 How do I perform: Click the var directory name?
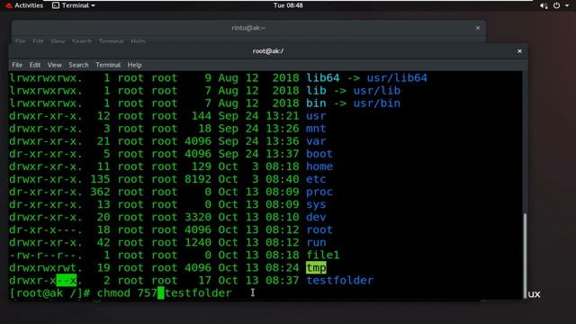click(316, 141)
